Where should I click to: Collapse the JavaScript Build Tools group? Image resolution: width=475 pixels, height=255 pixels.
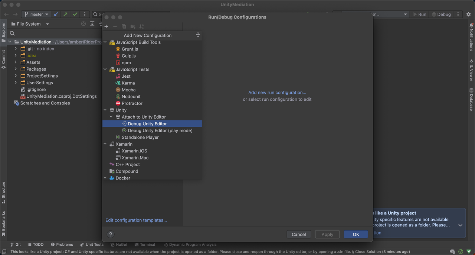pos(105,42)
